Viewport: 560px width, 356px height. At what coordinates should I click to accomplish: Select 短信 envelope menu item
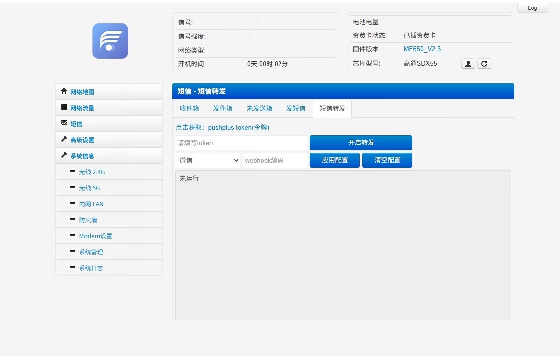(76, 124)
